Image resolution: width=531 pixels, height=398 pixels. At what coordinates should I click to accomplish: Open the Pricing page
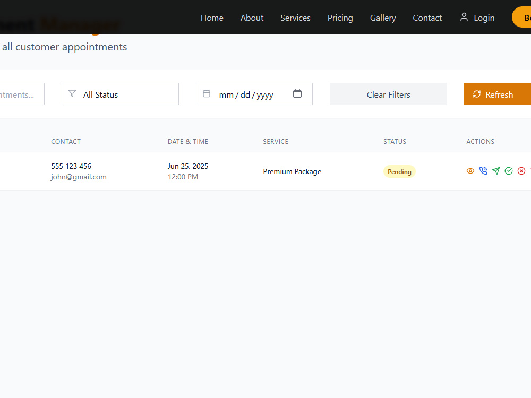point(340,18)
